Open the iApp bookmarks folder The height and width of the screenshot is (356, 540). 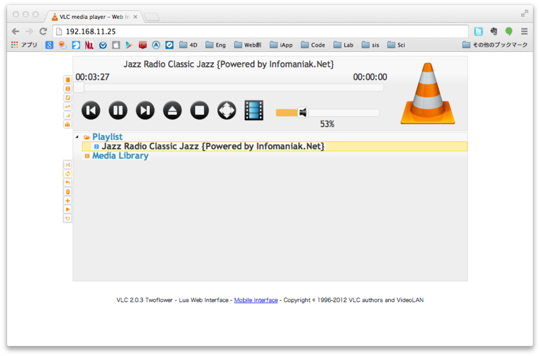pyautogui.click(x=281, y=45)
